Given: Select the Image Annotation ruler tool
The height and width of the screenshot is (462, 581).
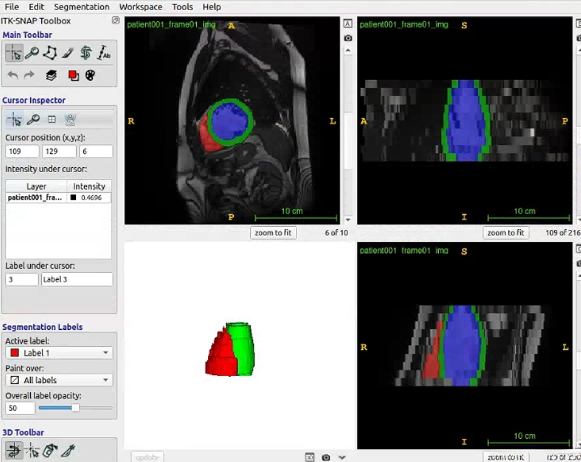Looking at the screenshot, I should coord(104,53).
